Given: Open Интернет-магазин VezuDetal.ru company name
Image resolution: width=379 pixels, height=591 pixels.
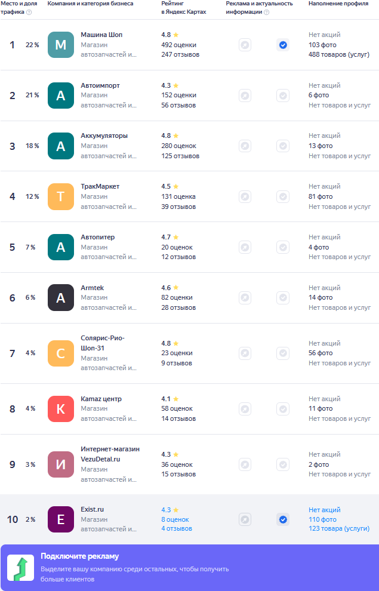Looking at the screenshot, I should coord(110,454).
